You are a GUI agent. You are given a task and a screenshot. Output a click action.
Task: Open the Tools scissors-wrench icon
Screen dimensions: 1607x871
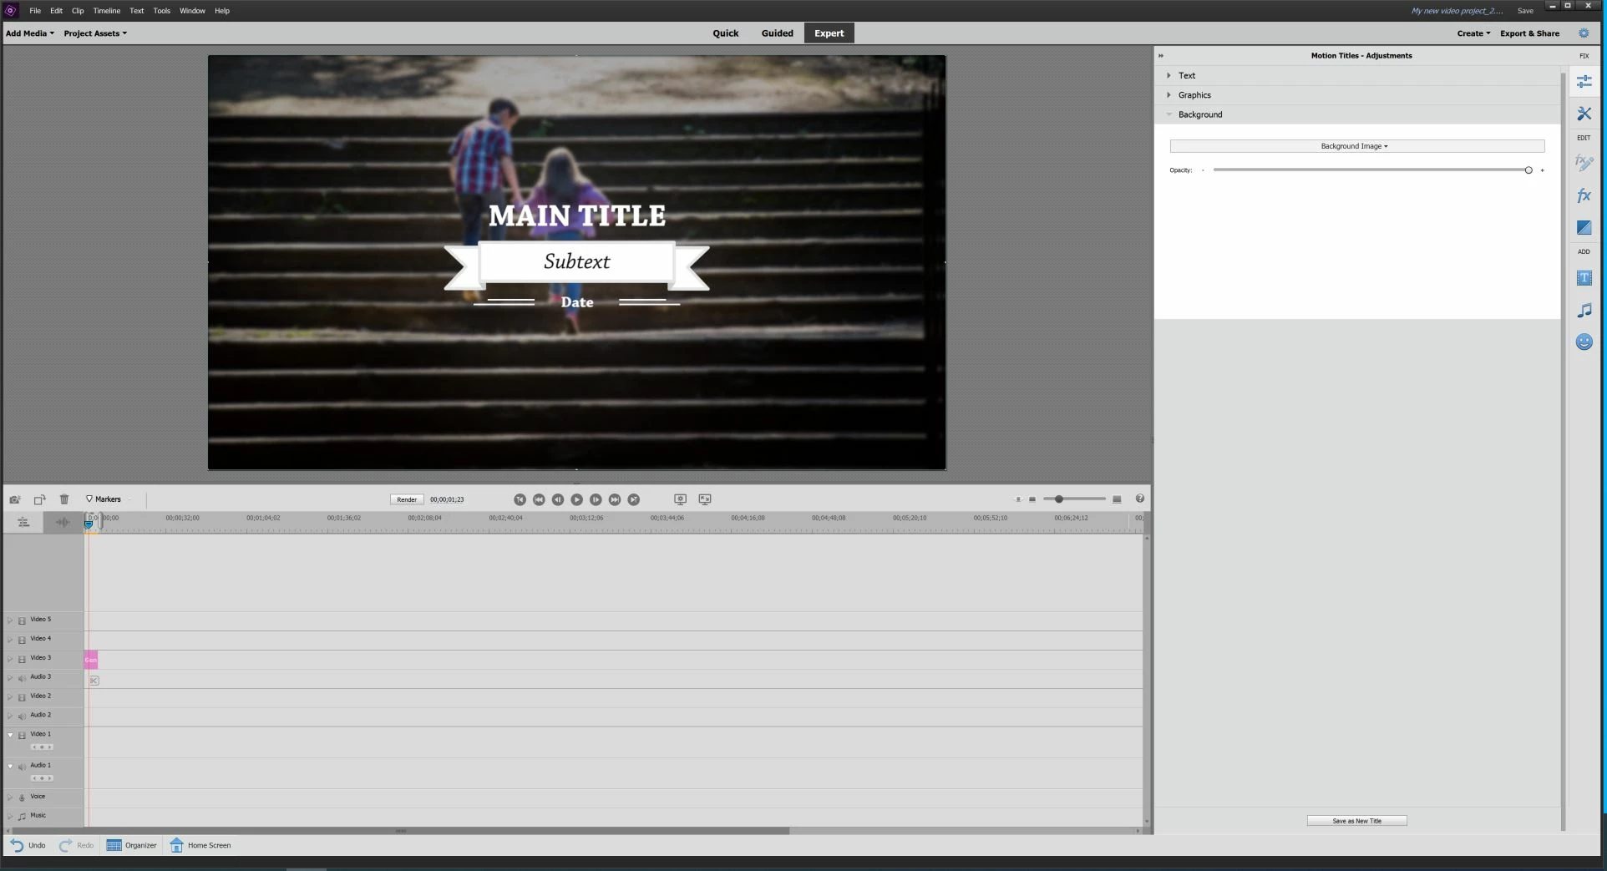[x=1584, y=114]
